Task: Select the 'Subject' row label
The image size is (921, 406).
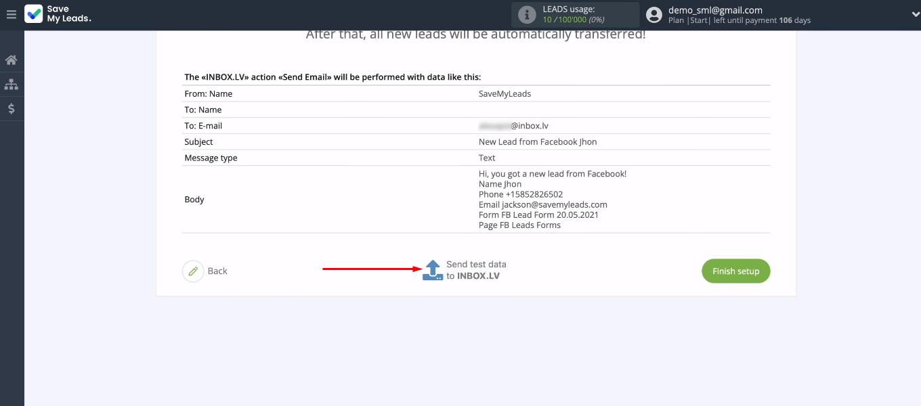Action: pyautogui.click(x=198, y=142)
